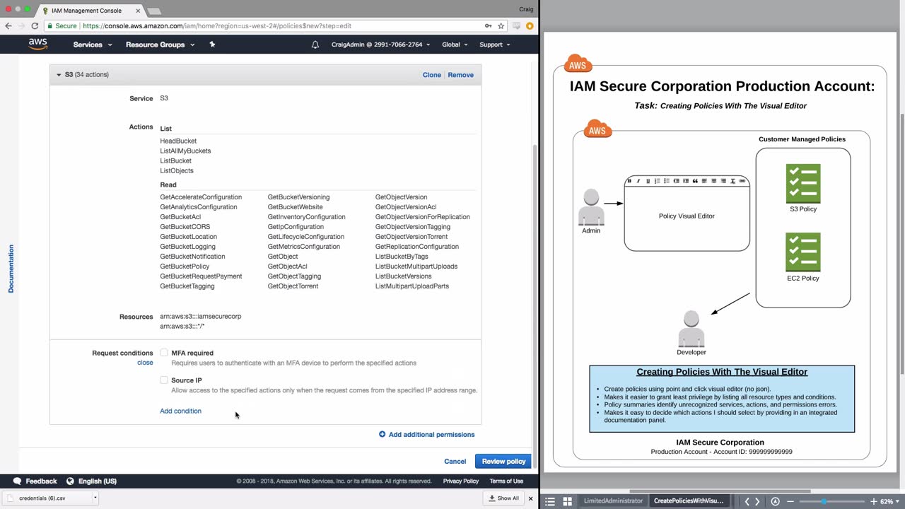Image resolution: width=905 pixels, height=509 pixels.
Task: Show the list view in diagram viewer
Action: [550, 501]
